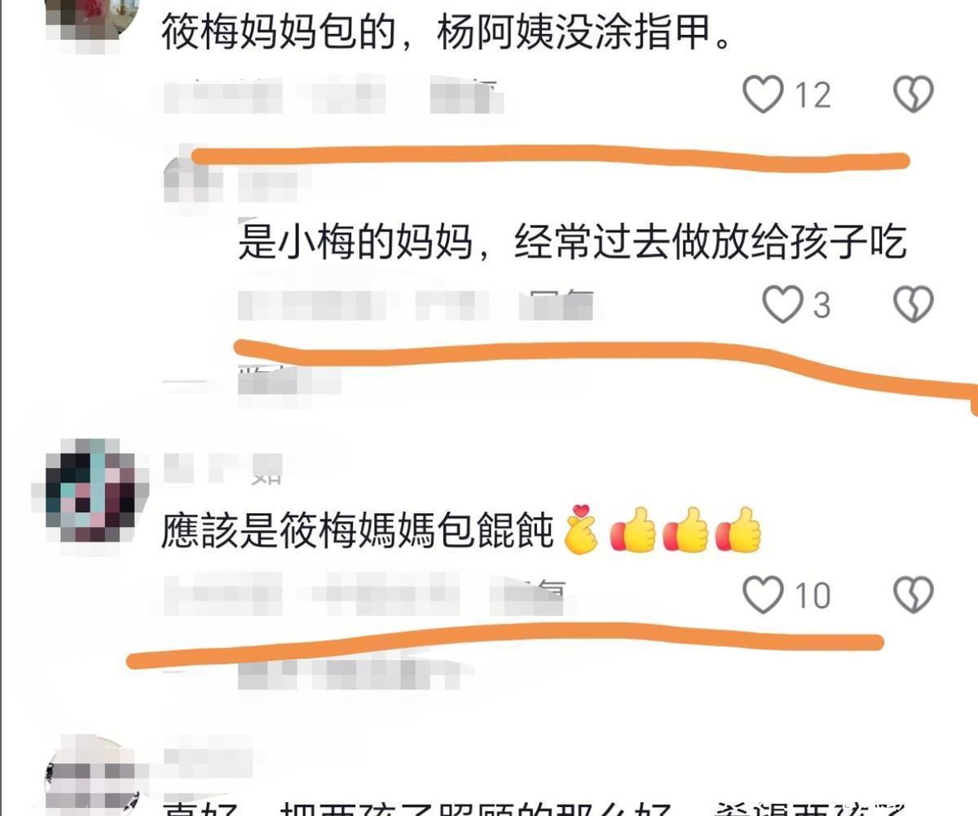Open blurred username above 應該是筱梅媽媽包餛飩 comment

point(222,467)
